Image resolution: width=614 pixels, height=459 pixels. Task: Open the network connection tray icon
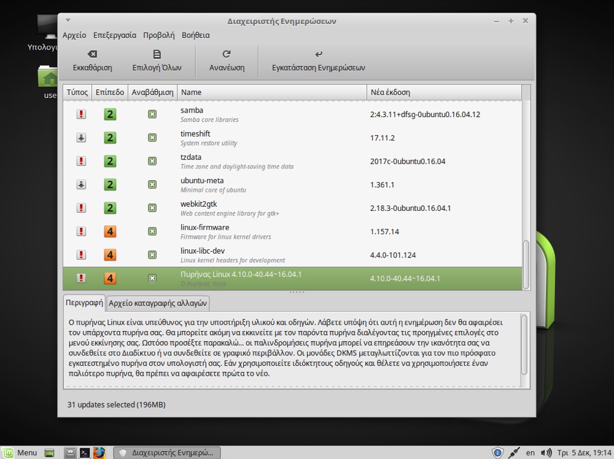tap(513, 453)
